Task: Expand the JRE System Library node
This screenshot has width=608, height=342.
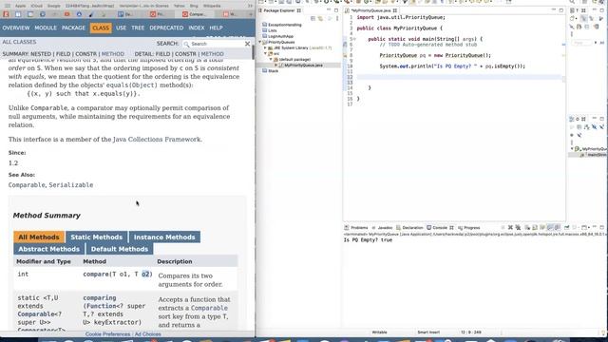Action: [x=266, y=47]
